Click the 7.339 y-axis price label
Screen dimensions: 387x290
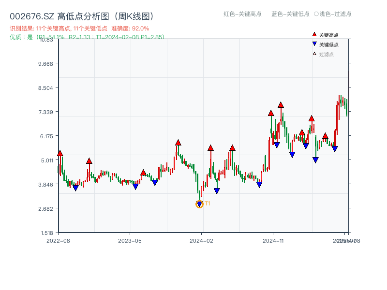click(45, 112)
